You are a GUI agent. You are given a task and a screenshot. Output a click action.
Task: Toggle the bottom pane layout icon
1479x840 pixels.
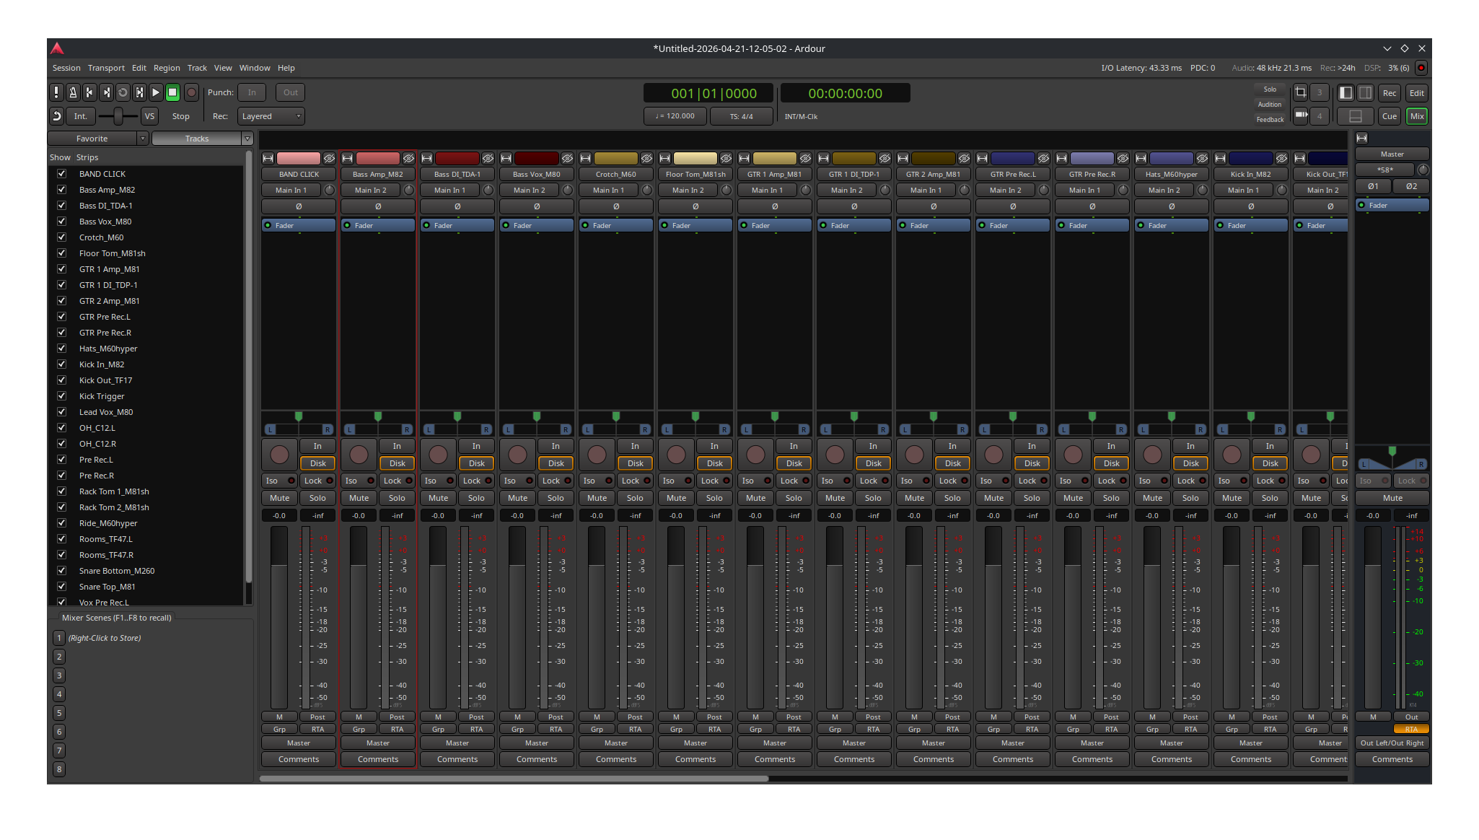(x=1356, y=115)
